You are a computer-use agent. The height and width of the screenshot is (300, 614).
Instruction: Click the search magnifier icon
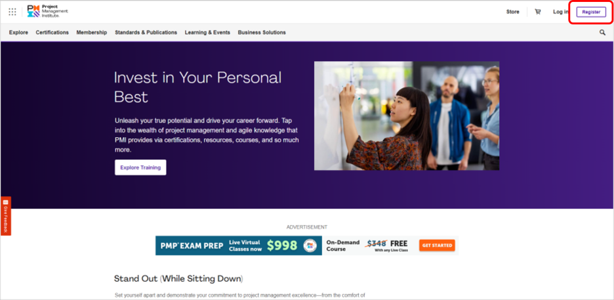[x=602, y=33]
